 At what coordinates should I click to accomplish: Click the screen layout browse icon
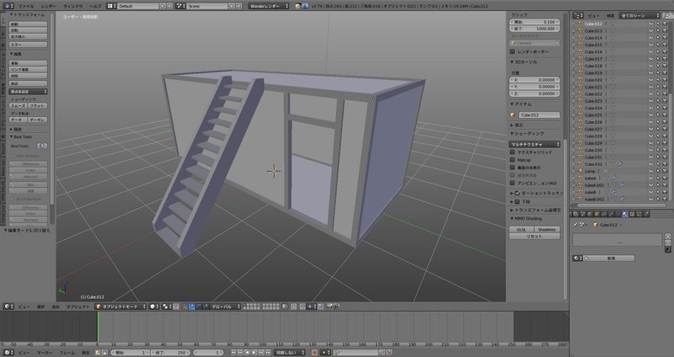pyautogui.click(x=110, y=6)
